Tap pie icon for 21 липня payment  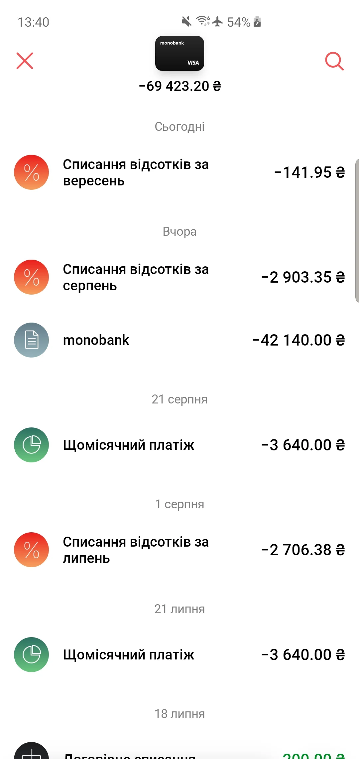(x=32, y=655)
